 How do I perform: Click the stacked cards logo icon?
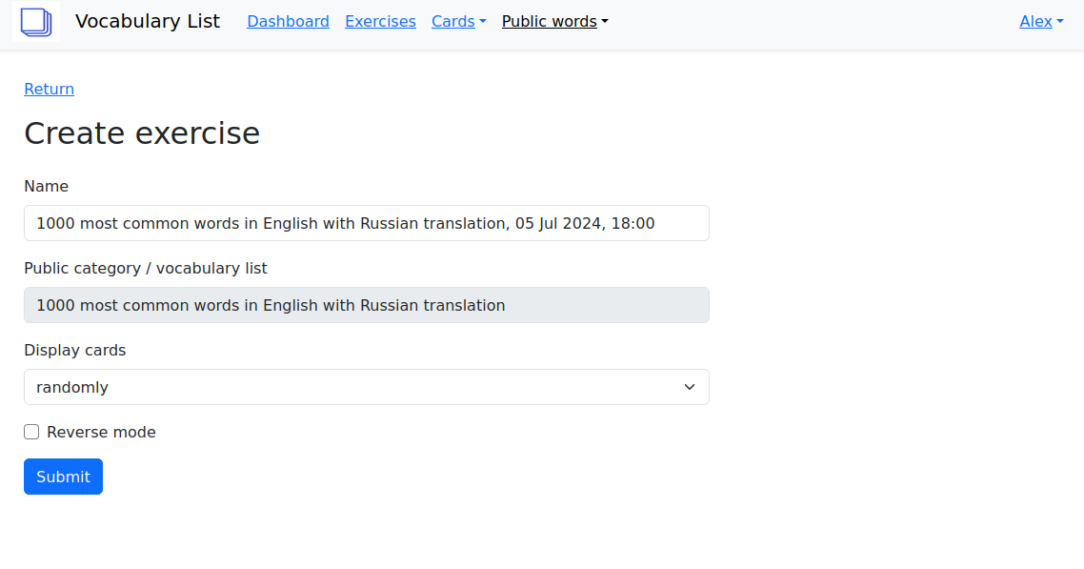(36, 21)
